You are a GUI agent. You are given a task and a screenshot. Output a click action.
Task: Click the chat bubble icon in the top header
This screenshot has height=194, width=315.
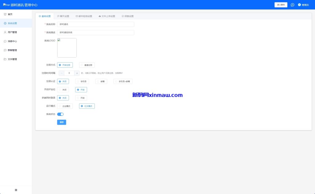pos(292,5)
